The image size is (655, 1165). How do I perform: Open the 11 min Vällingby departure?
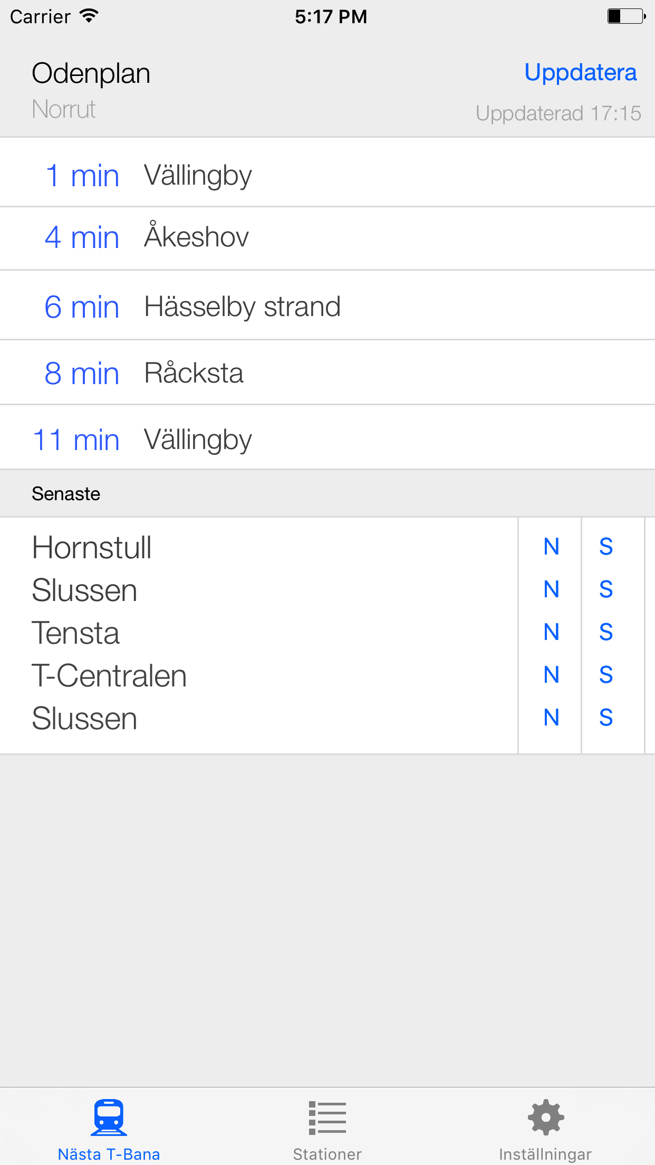[327, 437]
